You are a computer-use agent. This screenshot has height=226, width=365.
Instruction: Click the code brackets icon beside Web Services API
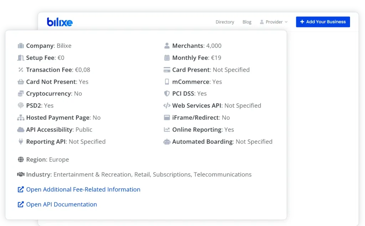[x=167, y=106]
